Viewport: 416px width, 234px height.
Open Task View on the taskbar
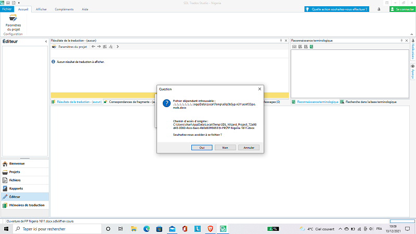pyautogui.click(x=121, y=229)
